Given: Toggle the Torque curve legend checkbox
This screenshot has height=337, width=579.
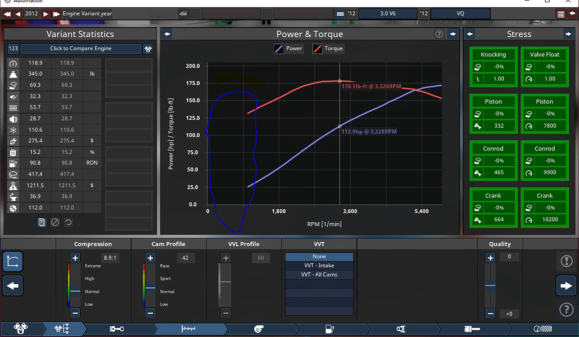Looking at the screenshot, I should pyautogui.click(x=317, y=49).
